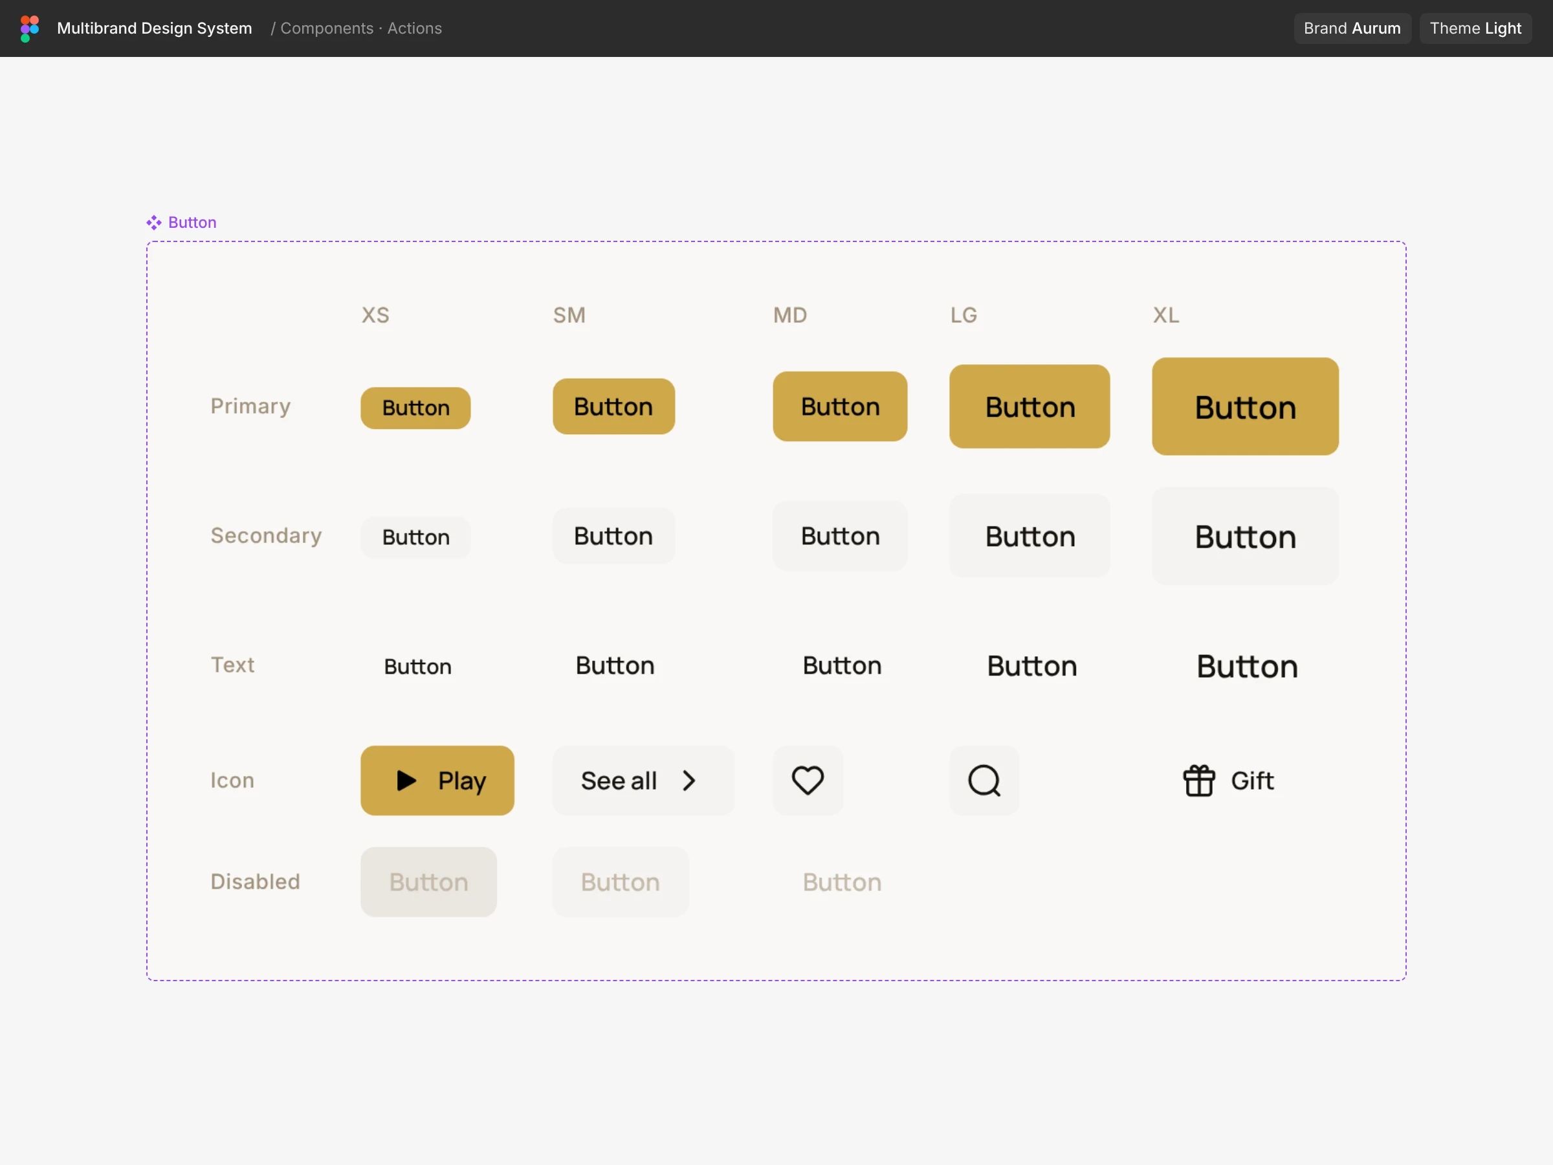Click the XS Primary gold button
The height and width of the screenshot is (1165, 1553).
pos(415,407)
